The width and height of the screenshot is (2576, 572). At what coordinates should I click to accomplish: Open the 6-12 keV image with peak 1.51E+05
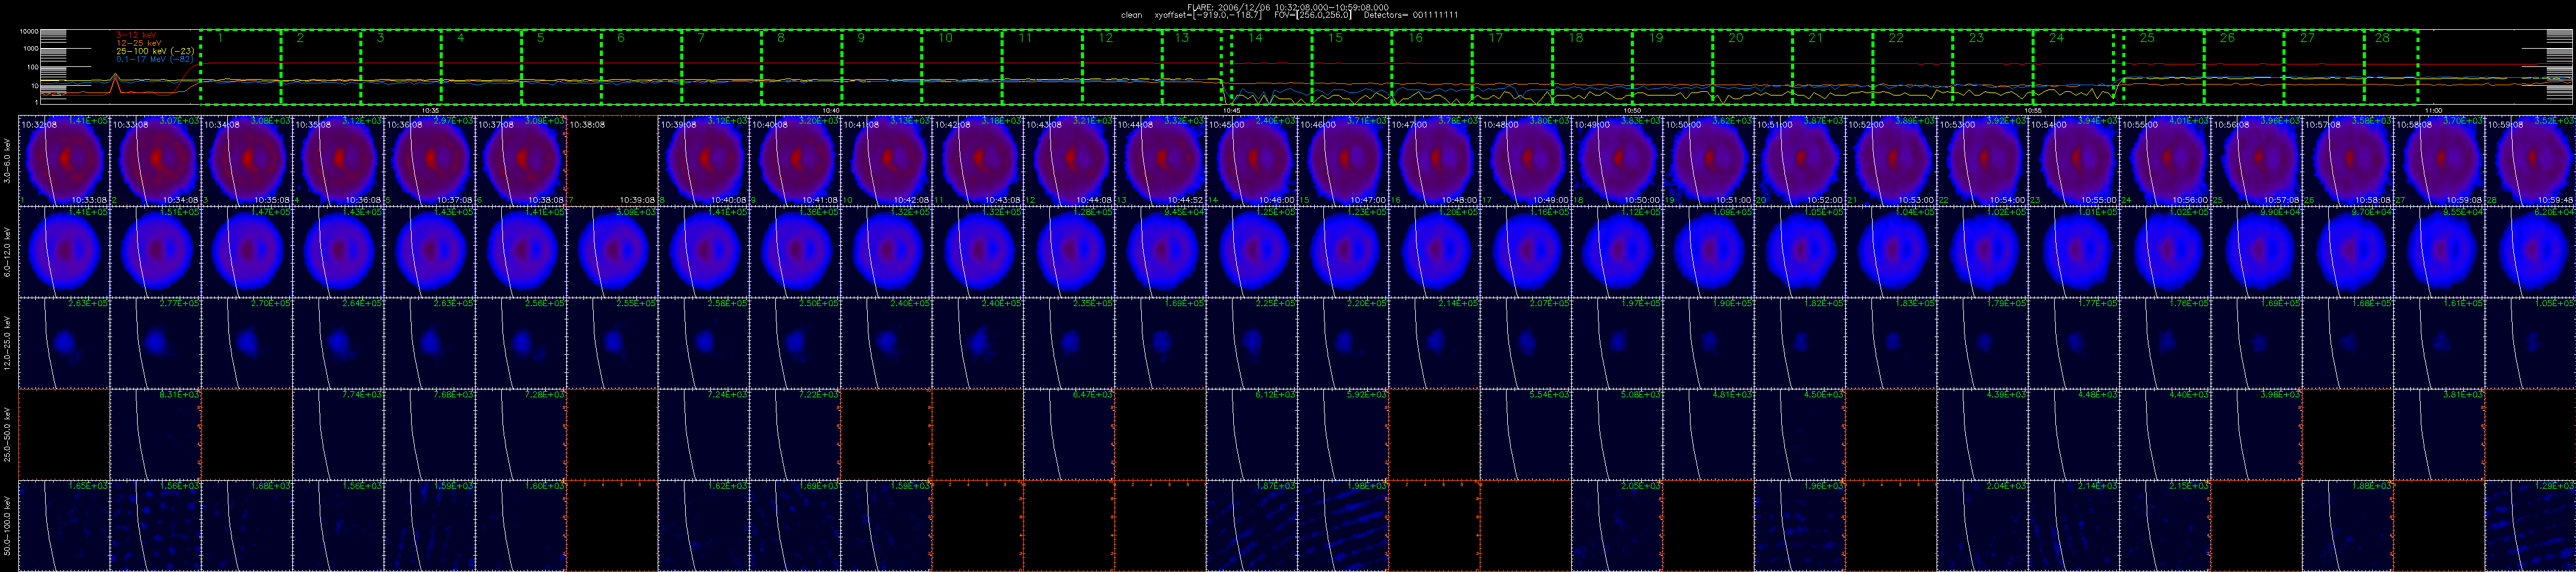point(156,252)
